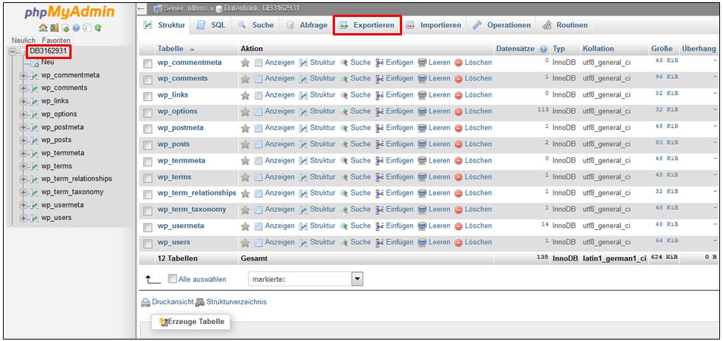Viewport: 723px width, 341px height.
Task: Click the Druckansicht link
Action: tap(173, 302)
